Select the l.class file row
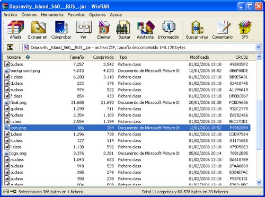The height and width of the screenshot is (197, 265). pyautogui.click(x=127, y=147)
